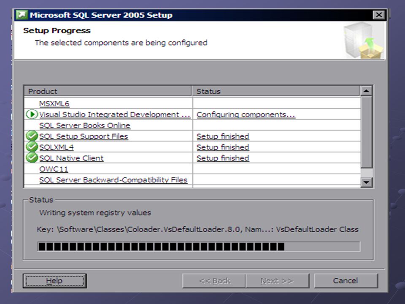Open Visual Studio Integrated Development link

click(114, 114)
